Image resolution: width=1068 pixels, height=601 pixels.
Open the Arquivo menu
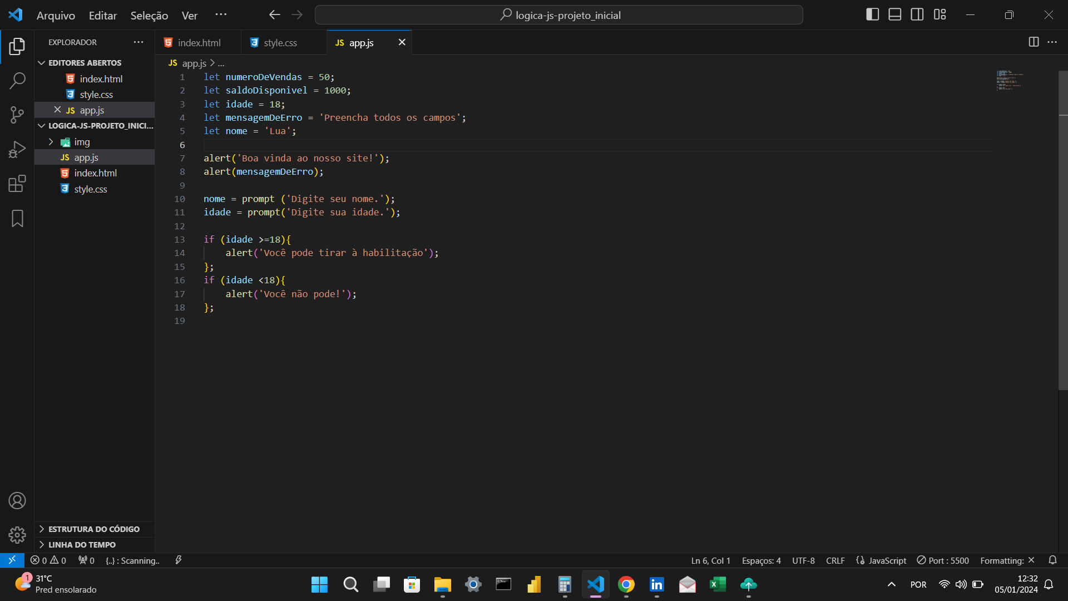pyautogui.click(x=56, y=16)
